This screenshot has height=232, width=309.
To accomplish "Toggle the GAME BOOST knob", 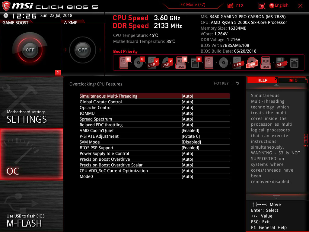I will pos(30,50).
